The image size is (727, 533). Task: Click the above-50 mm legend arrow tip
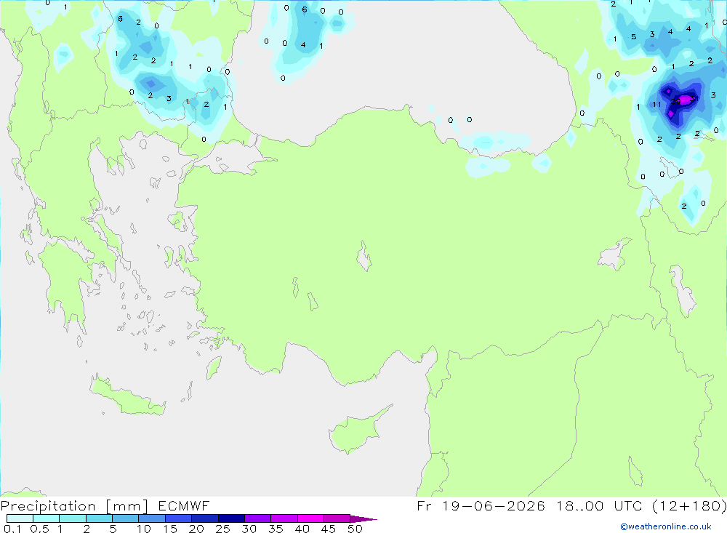[x=363, y=518]
